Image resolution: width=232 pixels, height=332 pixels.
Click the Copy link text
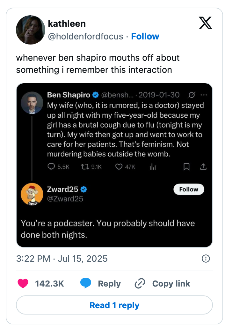[171, 283]
